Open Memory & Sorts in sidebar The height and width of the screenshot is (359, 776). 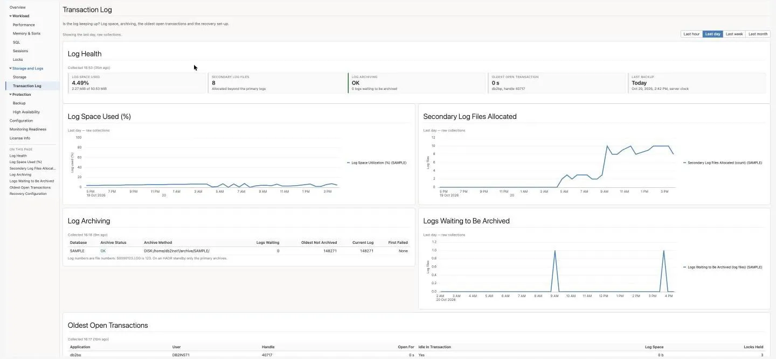click(26, 33)
